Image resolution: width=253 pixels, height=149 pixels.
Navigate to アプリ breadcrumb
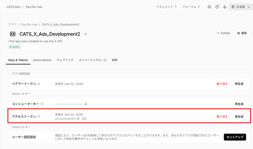pyautogui.click(x=12, y=25)
